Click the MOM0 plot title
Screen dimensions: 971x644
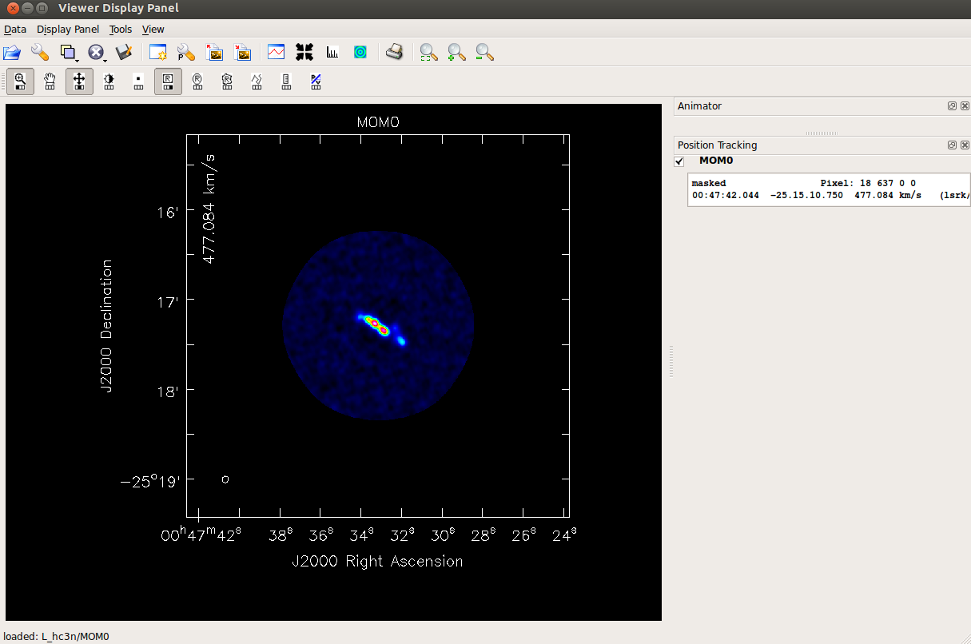[378, 123]
